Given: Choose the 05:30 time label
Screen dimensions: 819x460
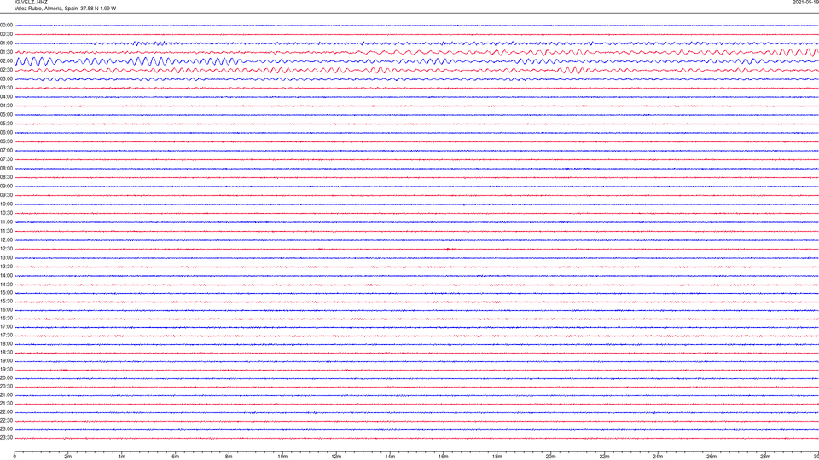Looking at the screenshot, I should 6,124.
